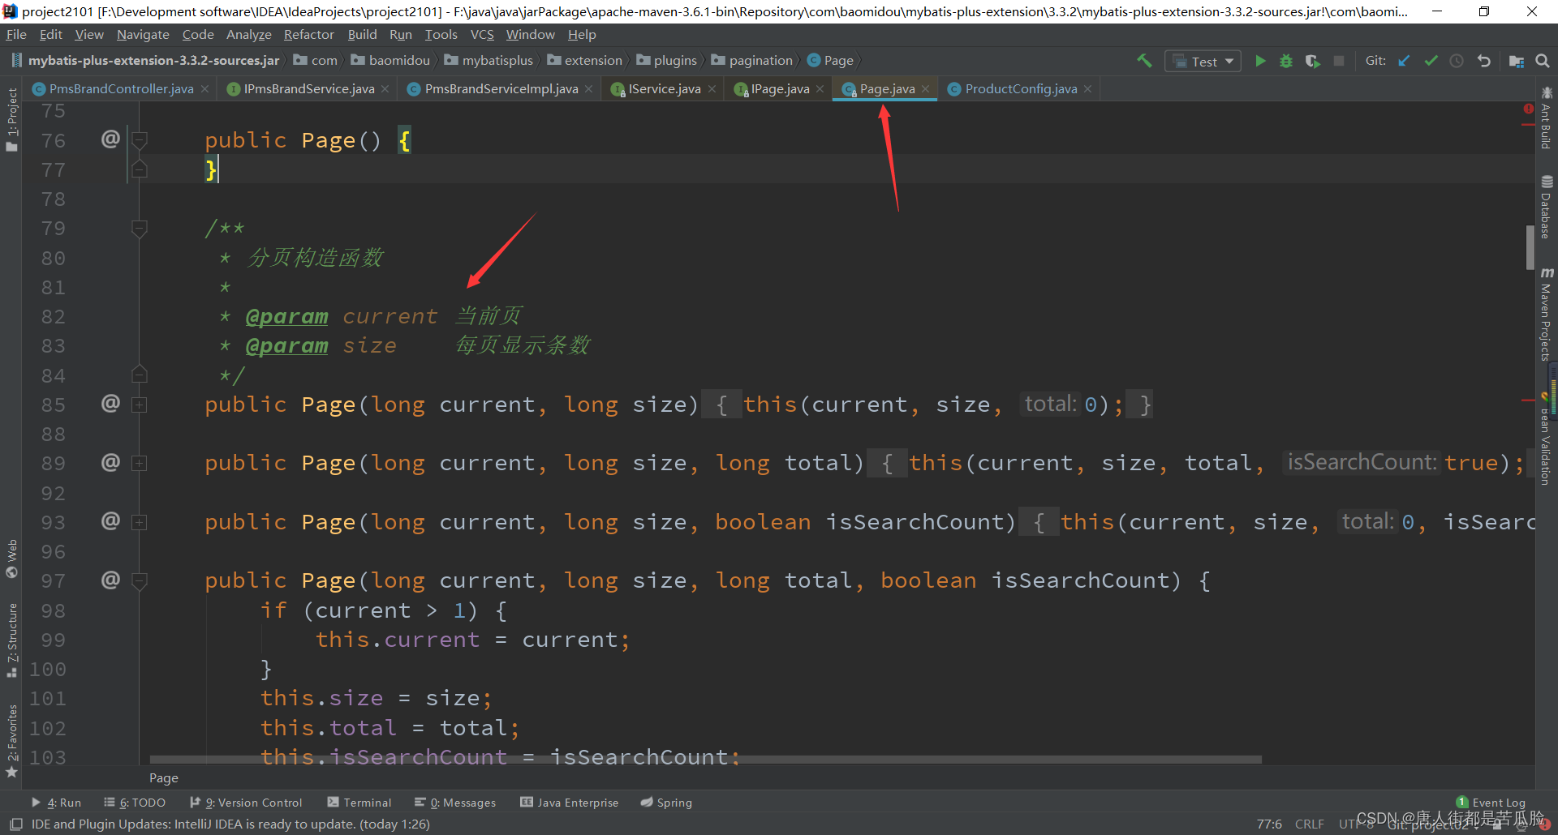Expand the folded constructor on line 93

click(140, 522)
